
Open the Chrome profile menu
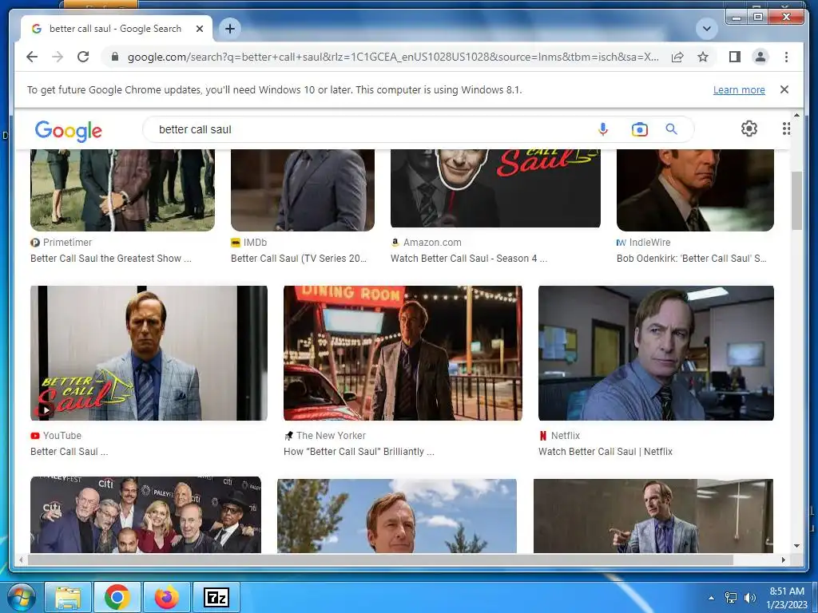click(x=760, y=57)
